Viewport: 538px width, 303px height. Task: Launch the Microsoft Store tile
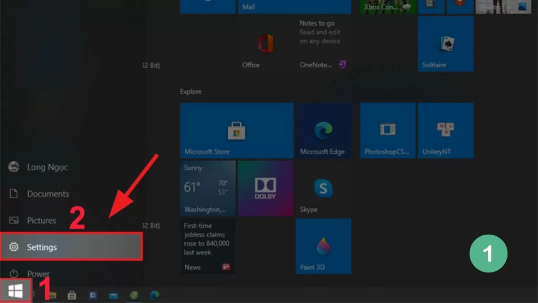(x=236, y=130)
